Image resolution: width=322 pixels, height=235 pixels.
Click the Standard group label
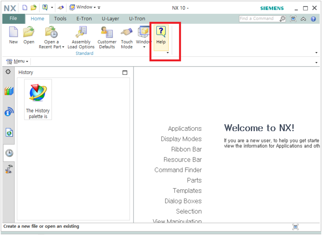click(x=84, y=53)
